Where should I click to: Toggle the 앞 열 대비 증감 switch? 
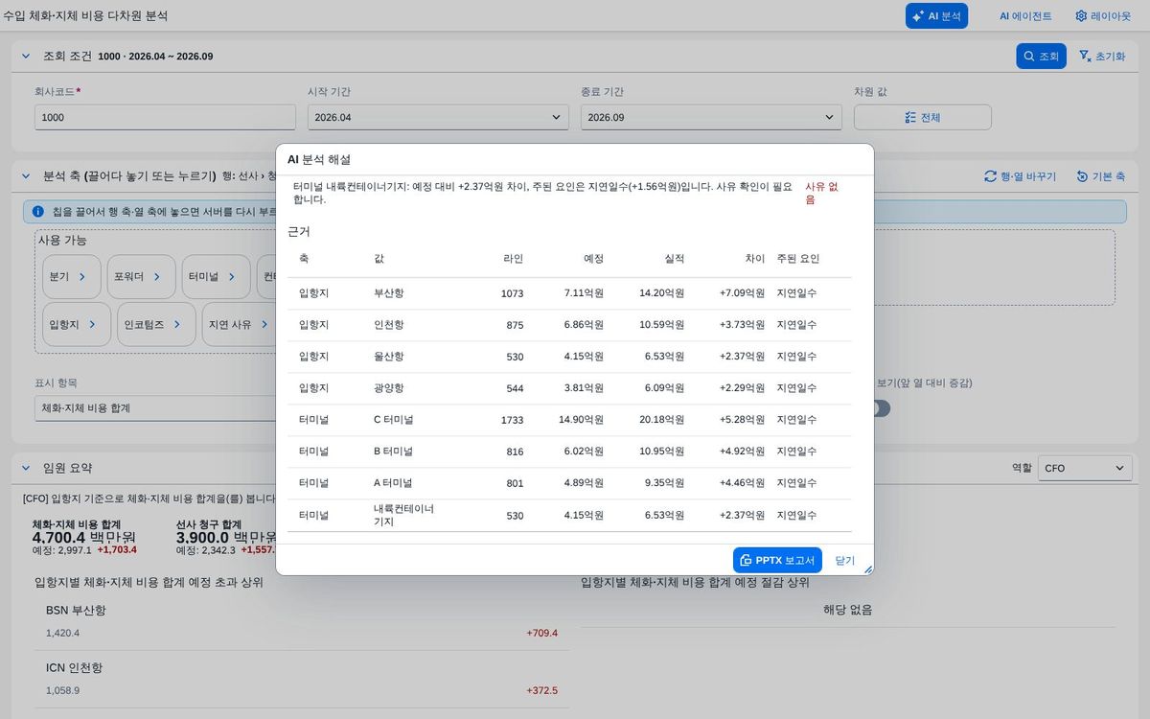point(880,408)
